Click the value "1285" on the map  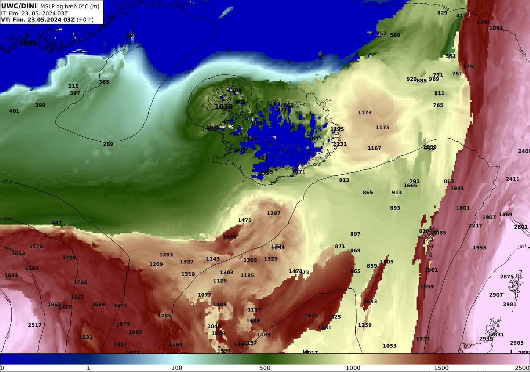click(x=164, y=316)
